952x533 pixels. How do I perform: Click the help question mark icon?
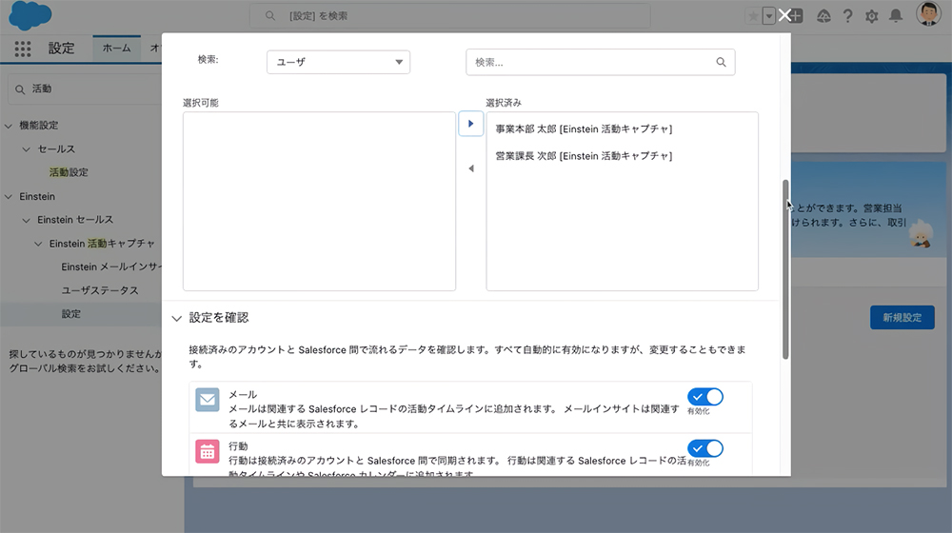click(x=847, y=16)
